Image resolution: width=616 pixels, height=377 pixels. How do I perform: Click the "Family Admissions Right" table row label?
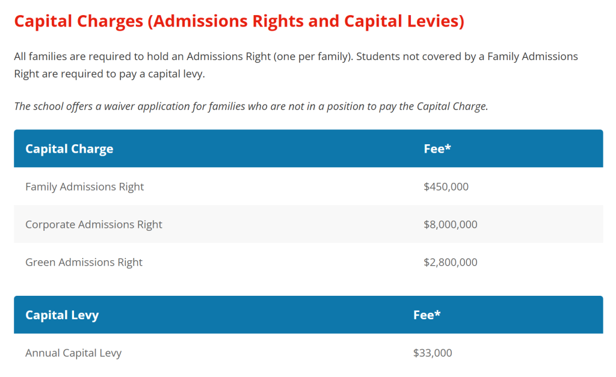[x=84, y=186]
